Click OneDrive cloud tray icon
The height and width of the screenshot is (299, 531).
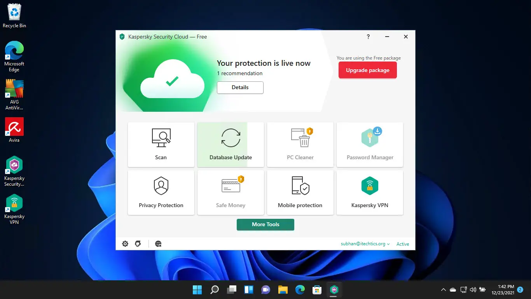(x=453, y=290)
